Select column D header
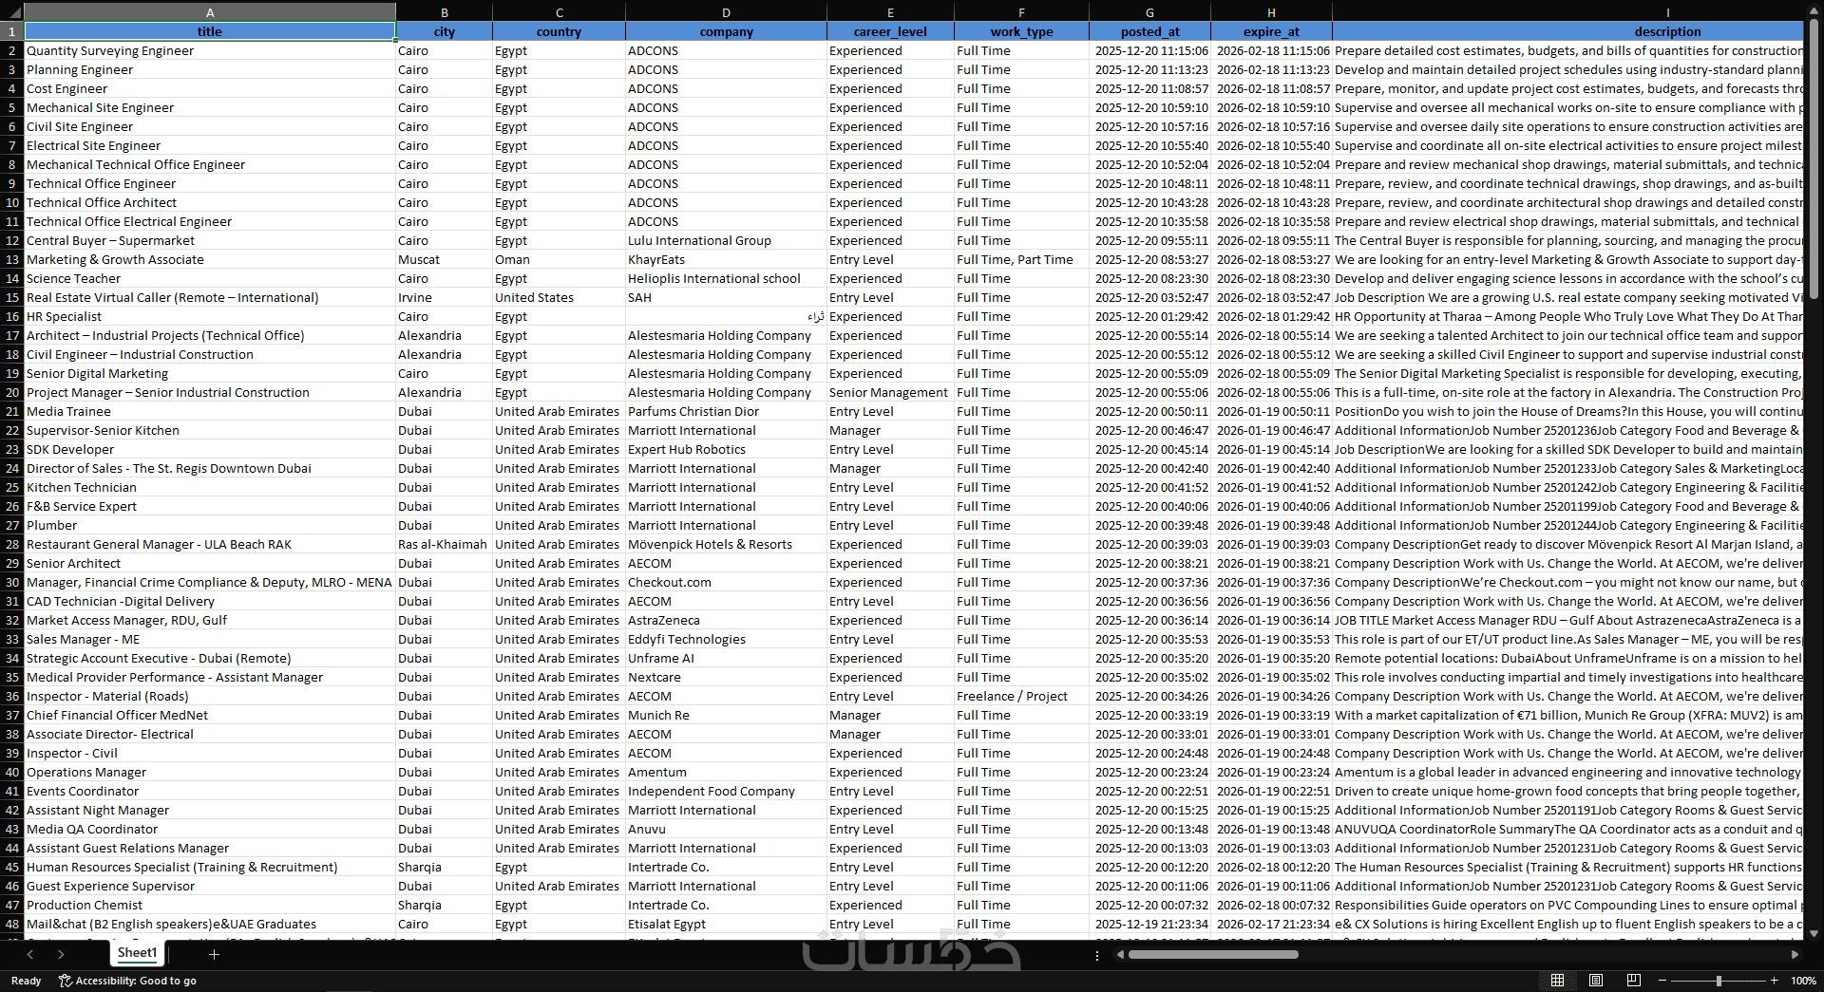Screen dimensions: 1824x992 click(726, 12)
